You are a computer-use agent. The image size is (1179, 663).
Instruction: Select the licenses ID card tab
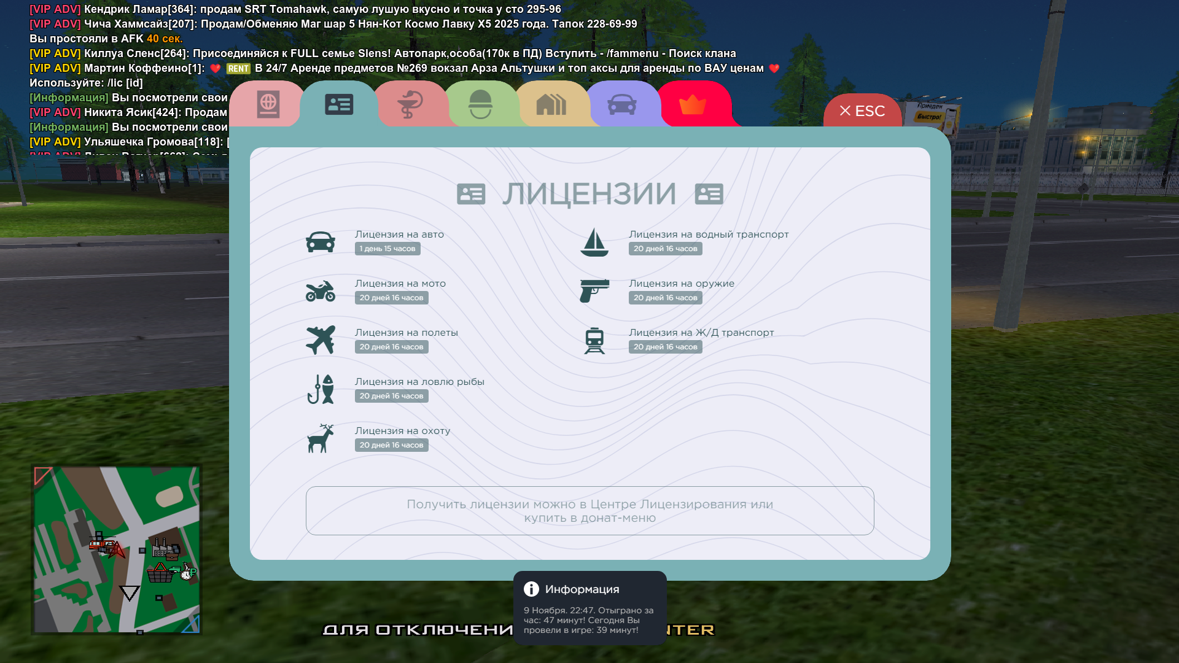pyautogui.click(x=339, y=104)
